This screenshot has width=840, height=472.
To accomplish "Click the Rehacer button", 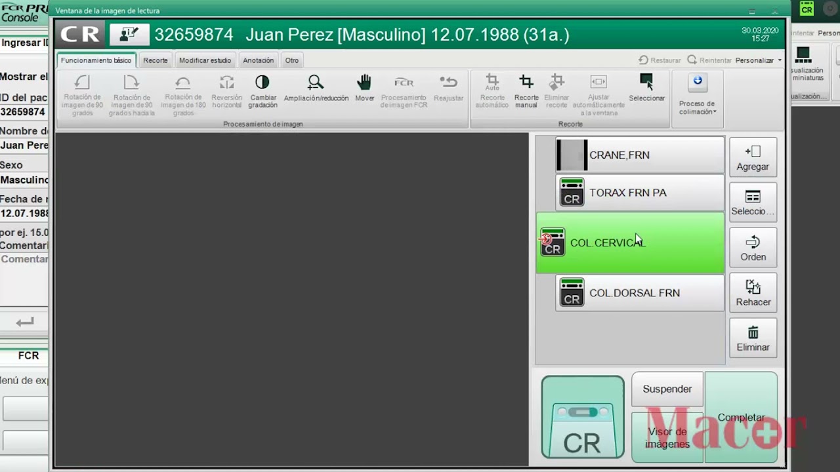I will coord(753,293).
